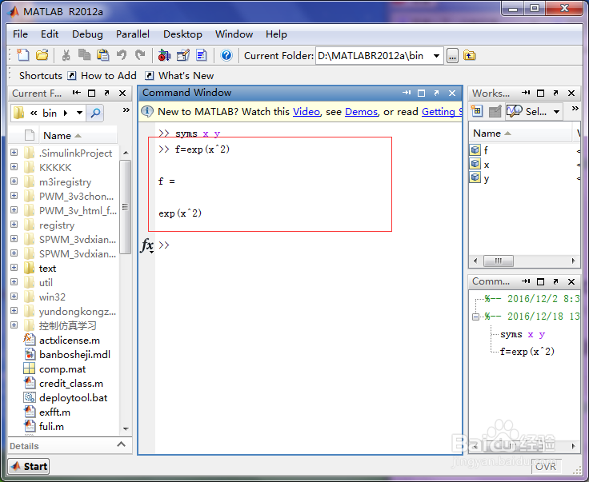Click the New Script toolbar icon
The image size is (589, 482).
click(x=23, y=55)
